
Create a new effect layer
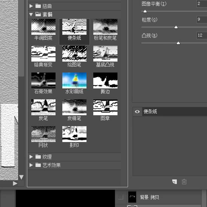(175, 182)
